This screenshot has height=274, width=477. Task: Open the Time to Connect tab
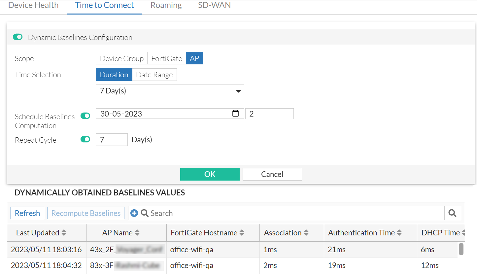104,5
